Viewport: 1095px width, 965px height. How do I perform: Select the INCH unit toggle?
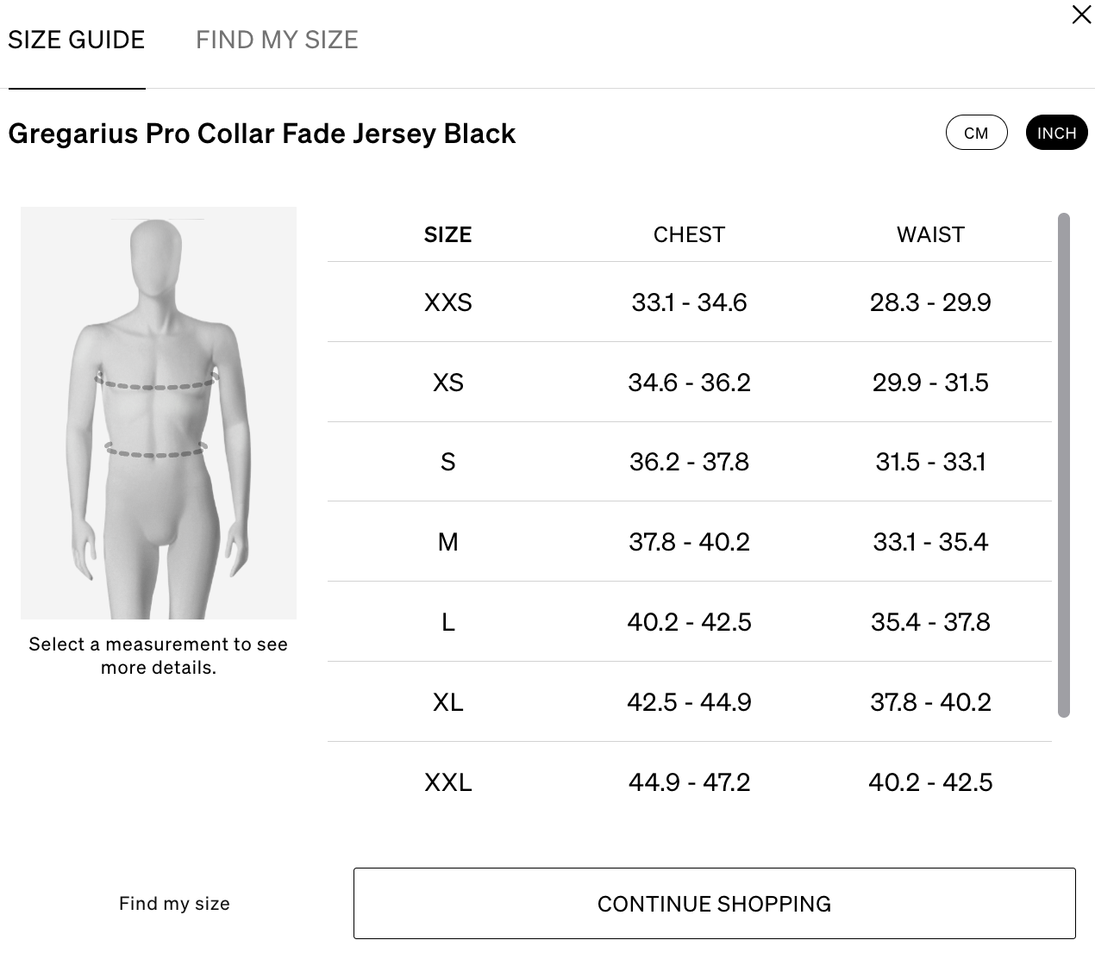point(1056,133)
